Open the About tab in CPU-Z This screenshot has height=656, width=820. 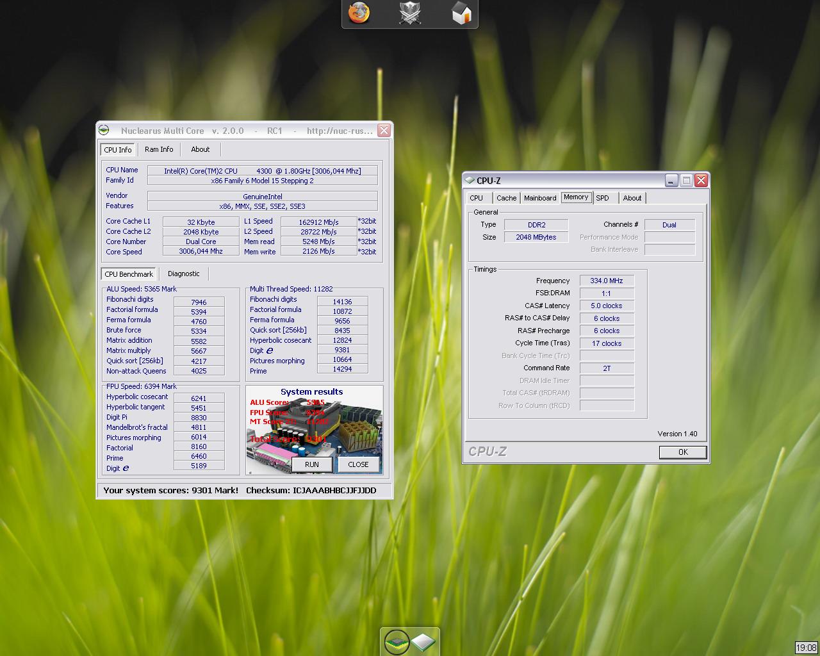tap(632, 198)
